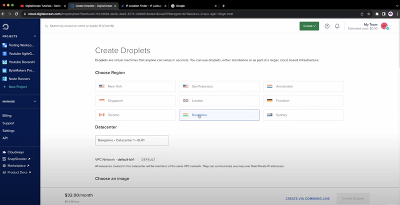This screenshot has height=205, width=400.
Task: Open the SnapShooter external link
Action: coord(16,159)
